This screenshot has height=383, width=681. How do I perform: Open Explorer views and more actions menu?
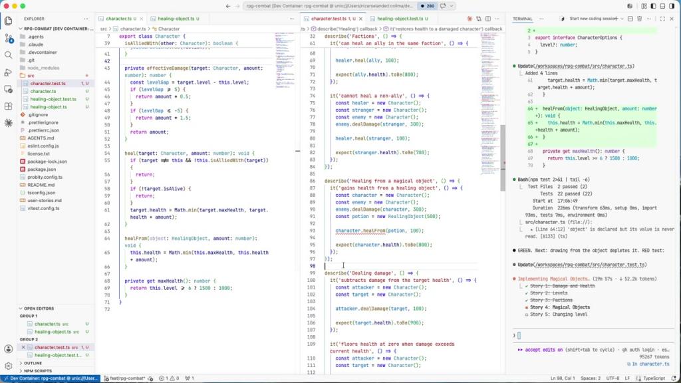(86, 19)
